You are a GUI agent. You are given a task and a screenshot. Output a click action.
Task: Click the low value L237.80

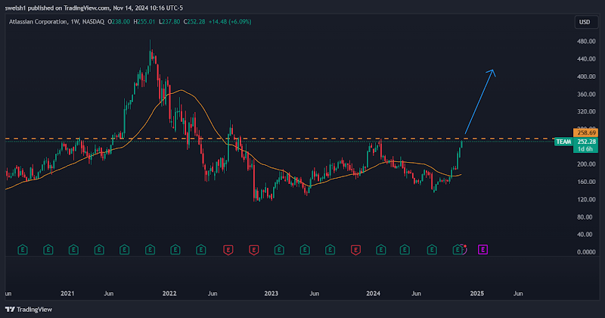point(169,22)
